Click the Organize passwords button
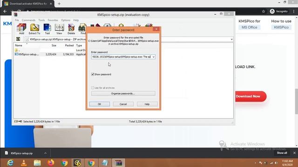The image size is (298, 167). (x=123, y=94)
